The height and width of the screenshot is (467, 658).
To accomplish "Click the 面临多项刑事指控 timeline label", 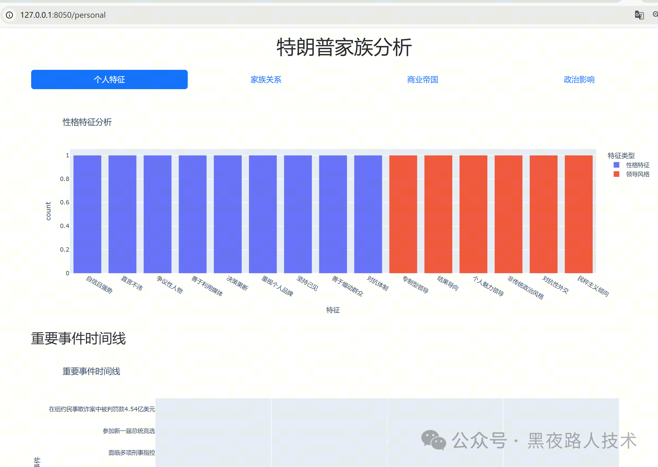I will 131,452.
